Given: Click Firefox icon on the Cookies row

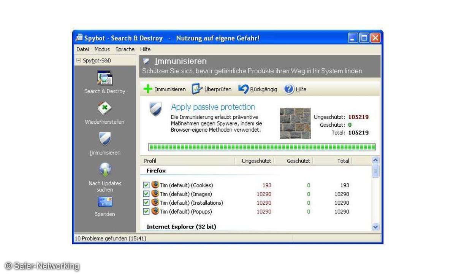Looking at the screenshot, I should point(155,185).
